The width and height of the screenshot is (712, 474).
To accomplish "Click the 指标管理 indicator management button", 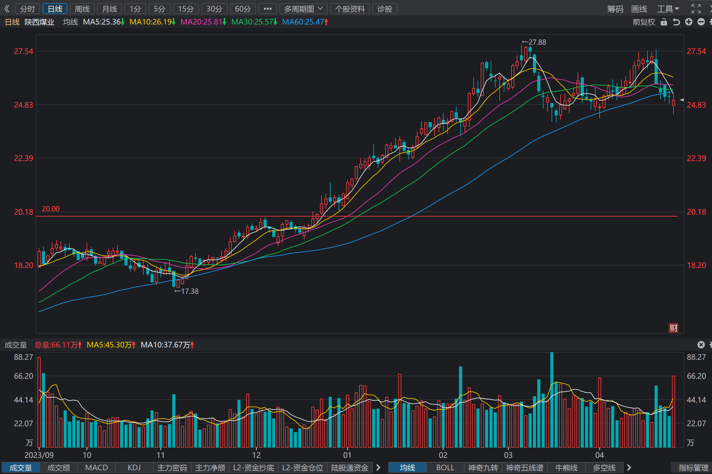I will pos(693,467).
